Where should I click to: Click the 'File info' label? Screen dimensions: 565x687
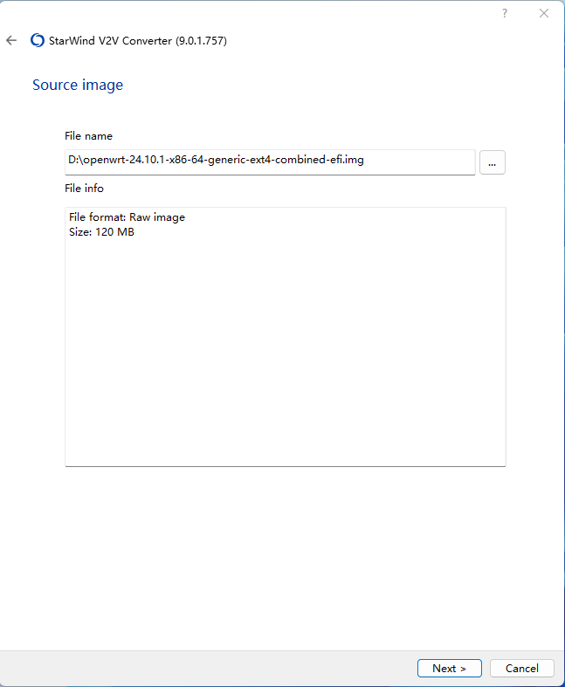click(84, 189)
